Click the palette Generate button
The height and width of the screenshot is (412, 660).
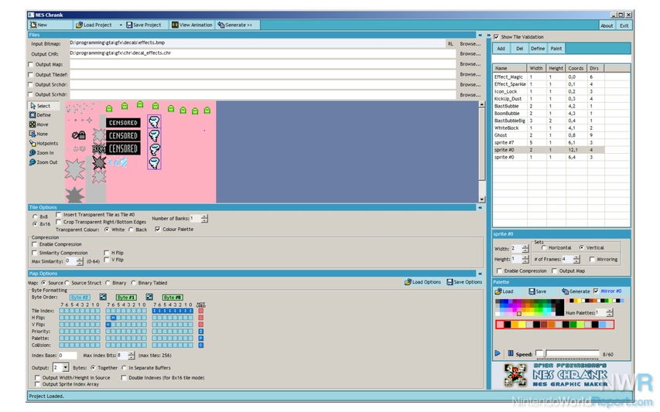[x=576, y=291]
